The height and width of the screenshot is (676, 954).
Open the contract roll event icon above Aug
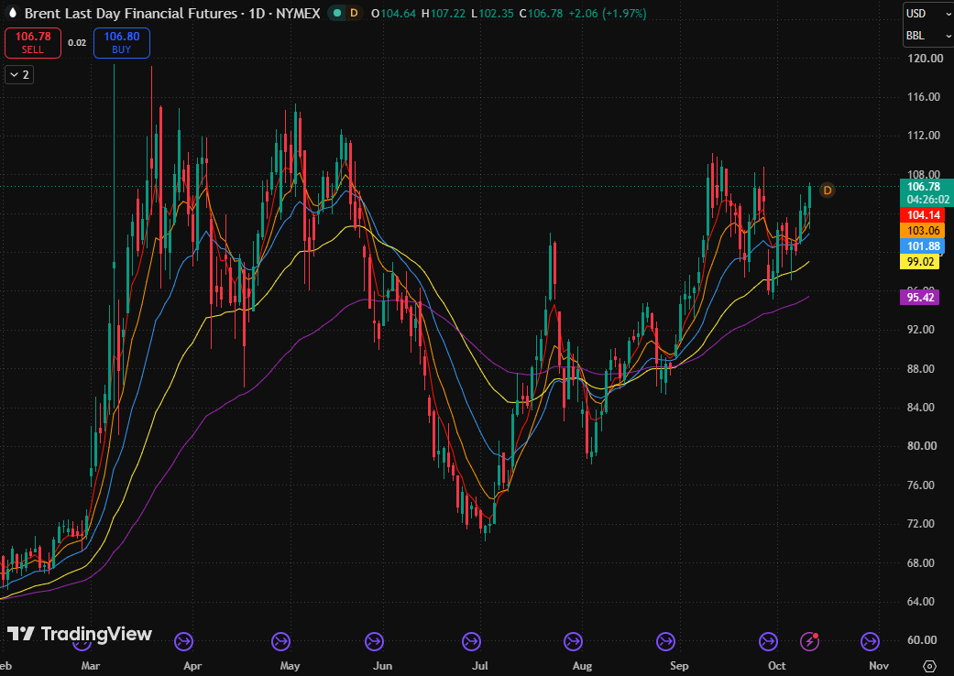click(x=573, y=641)
